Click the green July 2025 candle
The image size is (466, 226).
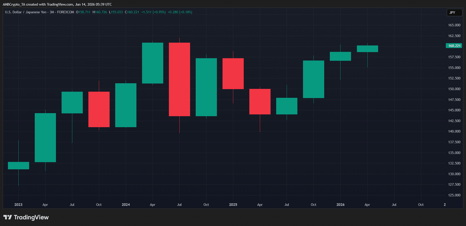(x=287, y=106)
